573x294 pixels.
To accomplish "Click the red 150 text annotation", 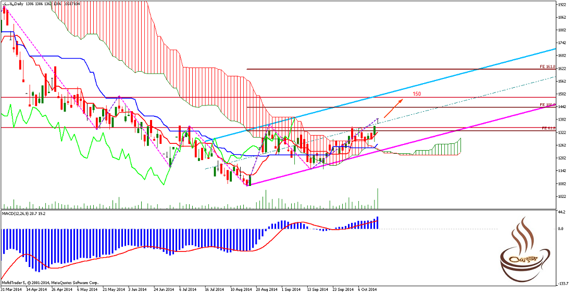I will pos(417,94).
